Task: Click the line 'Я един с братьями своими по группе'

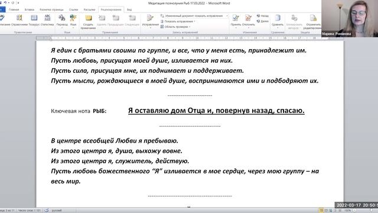Action: 178,50
